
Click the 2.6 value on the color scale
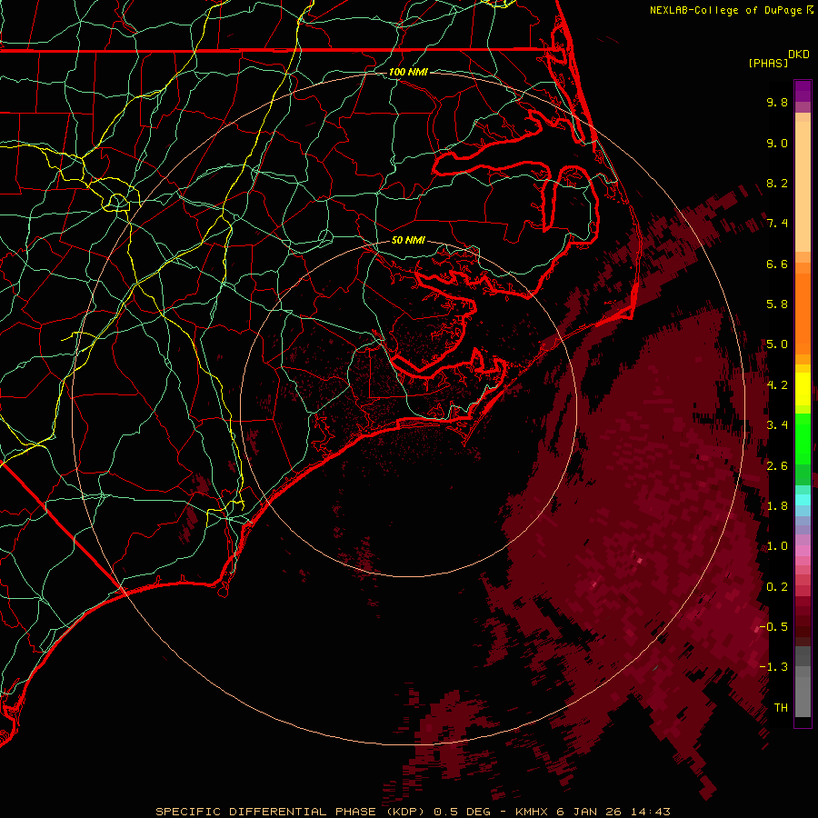click(777, 466)
